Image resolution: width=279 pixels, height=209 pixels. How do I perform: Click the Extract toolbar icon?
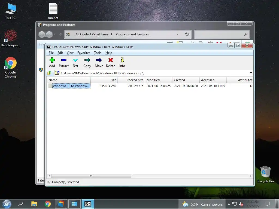(64, 62)
